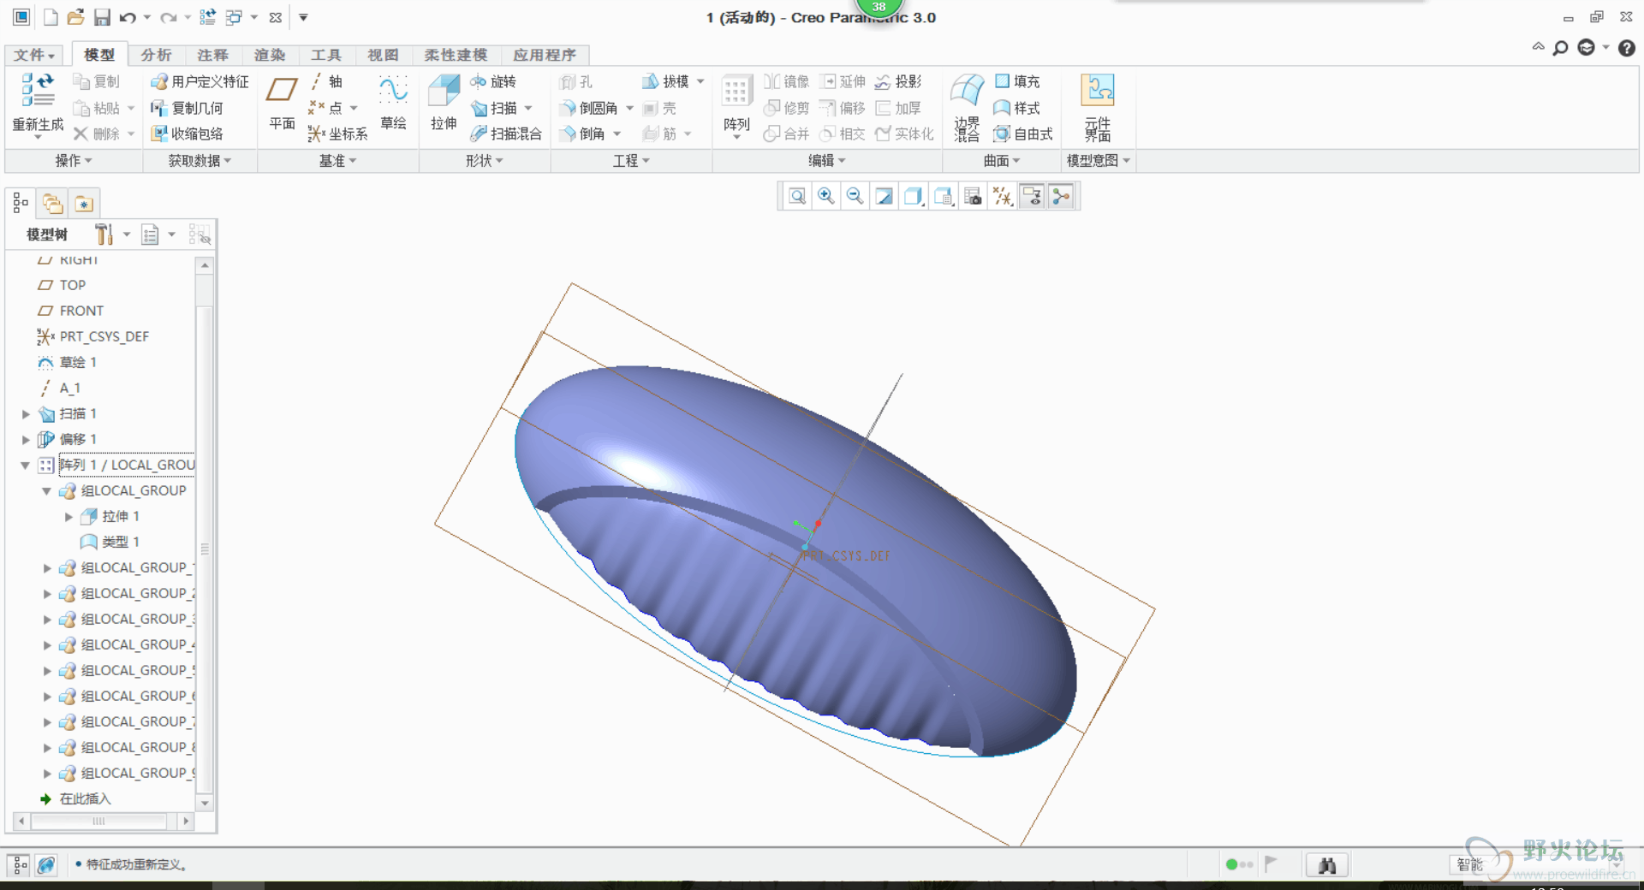Click the Chamfer (倒角) button
The image size is (1644, 890).
[582, 133]
